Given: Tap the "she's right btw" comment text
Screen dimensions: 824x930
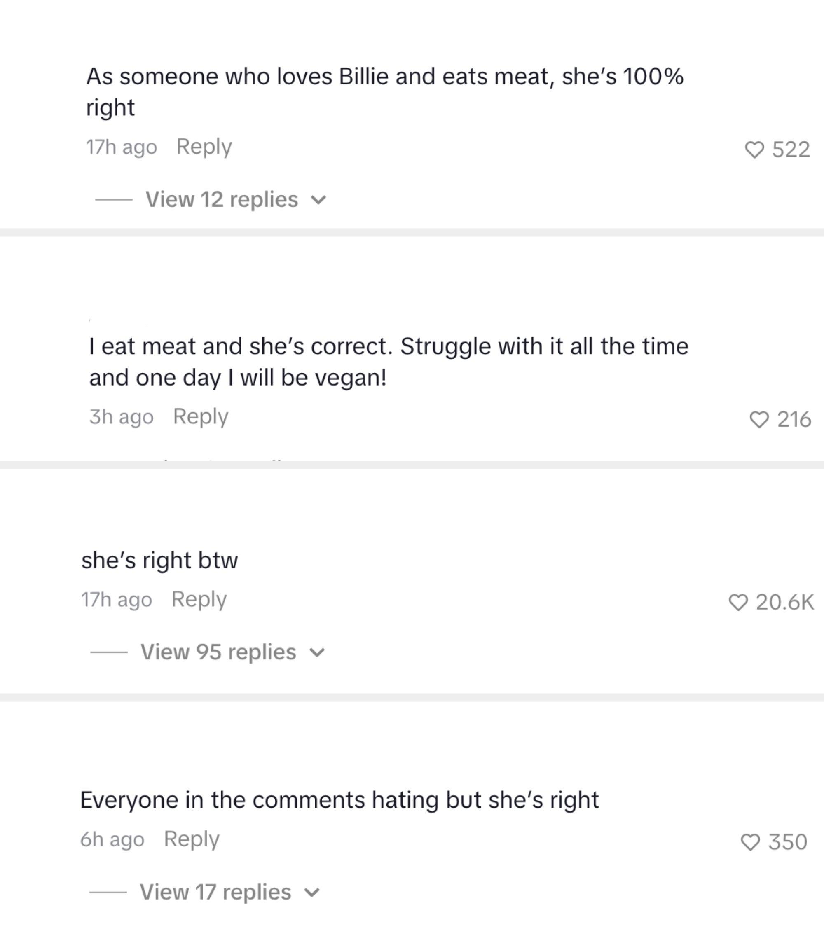Looking at the screenshot, I should pos(159,560).
